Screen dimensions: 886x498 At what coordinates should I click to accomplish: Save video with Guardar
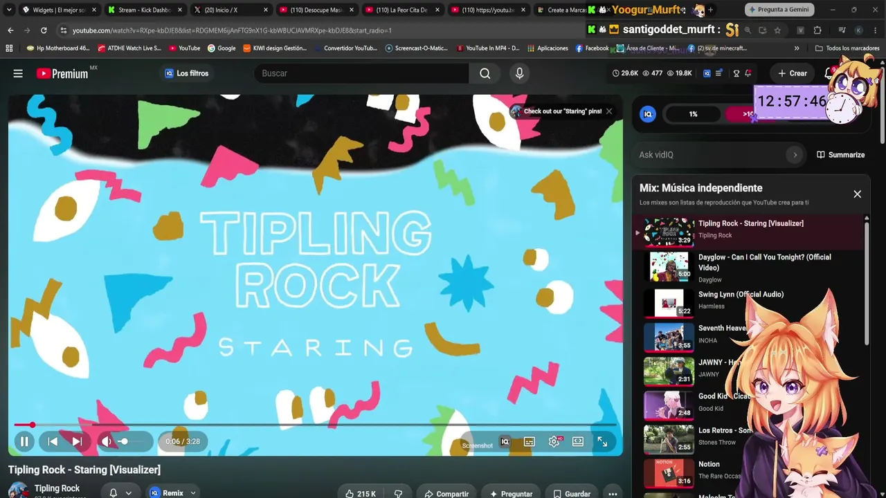click(x=572, y=494)
